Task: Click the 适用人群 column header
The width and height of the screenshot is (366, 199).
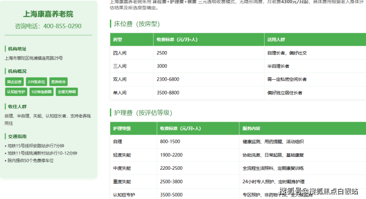Action: pos(315,40)
